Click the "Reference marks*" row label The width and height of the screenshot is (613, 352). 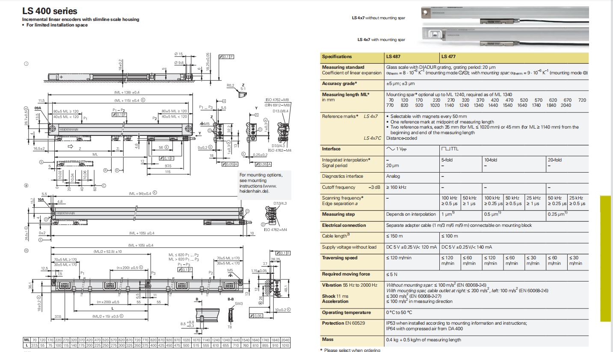point(340,117)
